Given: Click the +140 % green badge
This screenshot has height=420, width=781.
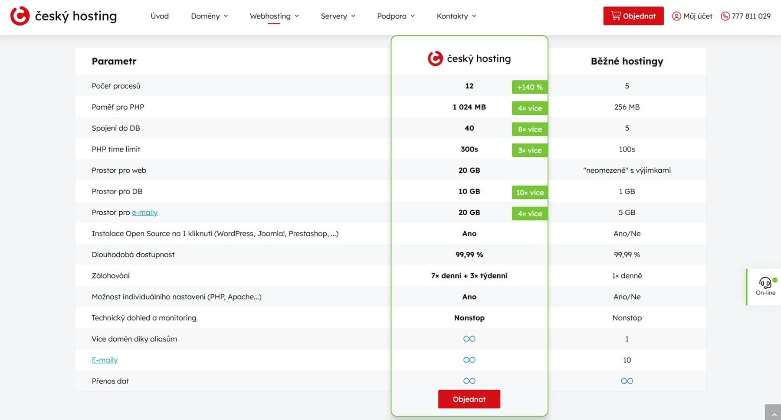Looking at the screenshot, I should (x=530, y=87).
